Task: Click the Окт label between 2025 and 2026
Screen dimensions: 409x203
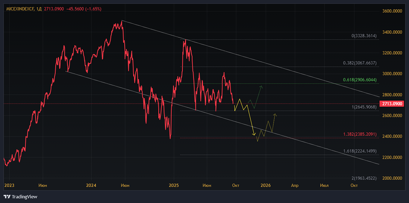Action: [236, 185]
